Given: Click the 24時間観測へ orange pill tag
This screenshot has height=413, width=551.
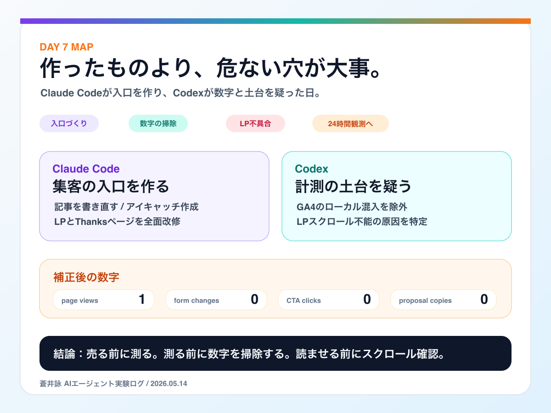Looking at the screenshot, I should (350, 123).
